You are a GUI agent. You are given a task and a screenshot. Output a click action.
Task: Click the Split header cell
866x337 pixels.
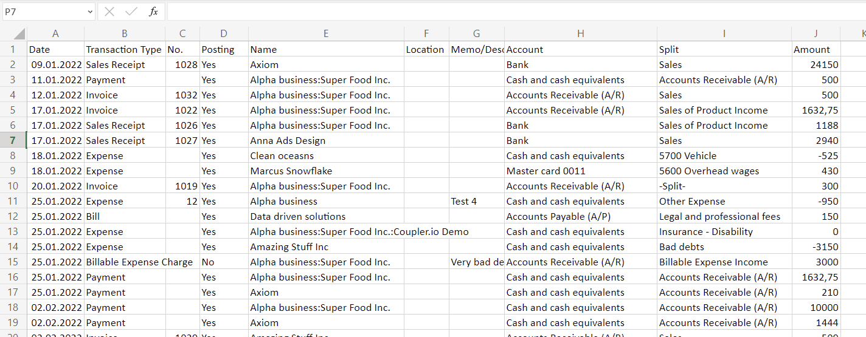(724, 49)
